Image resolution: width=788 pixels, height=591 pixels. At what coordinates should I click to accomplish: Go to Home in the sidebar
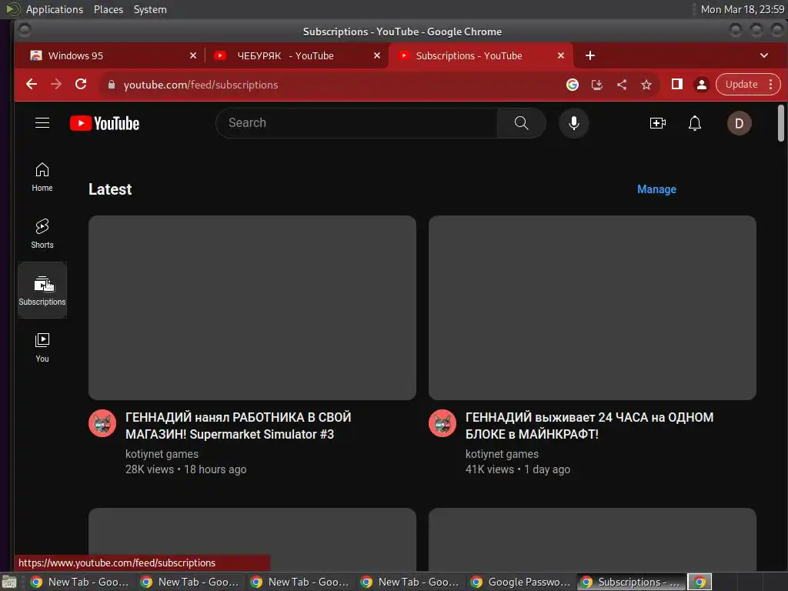pos(42,177)
